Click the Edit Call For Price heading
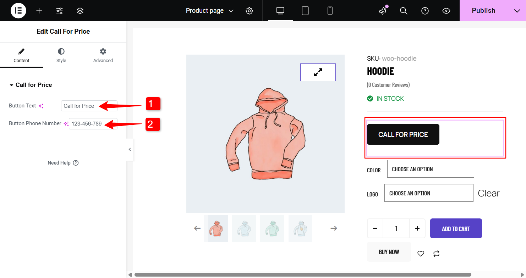 point(63,32)
